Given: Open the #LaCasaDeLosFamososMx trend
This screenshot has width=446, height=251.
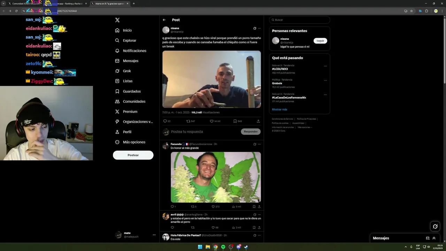Looking at the screenshot, I should point(289,98).
